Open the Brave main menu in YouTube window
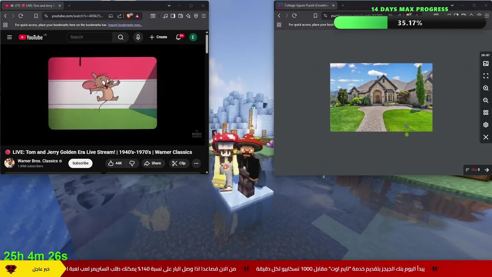The height and width of the screenshot is (277, 492). click(204, 16)
